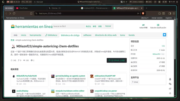
Task: Open Milkshiift/YouTubeTLDR project link
Action: (x=26, y=76)
